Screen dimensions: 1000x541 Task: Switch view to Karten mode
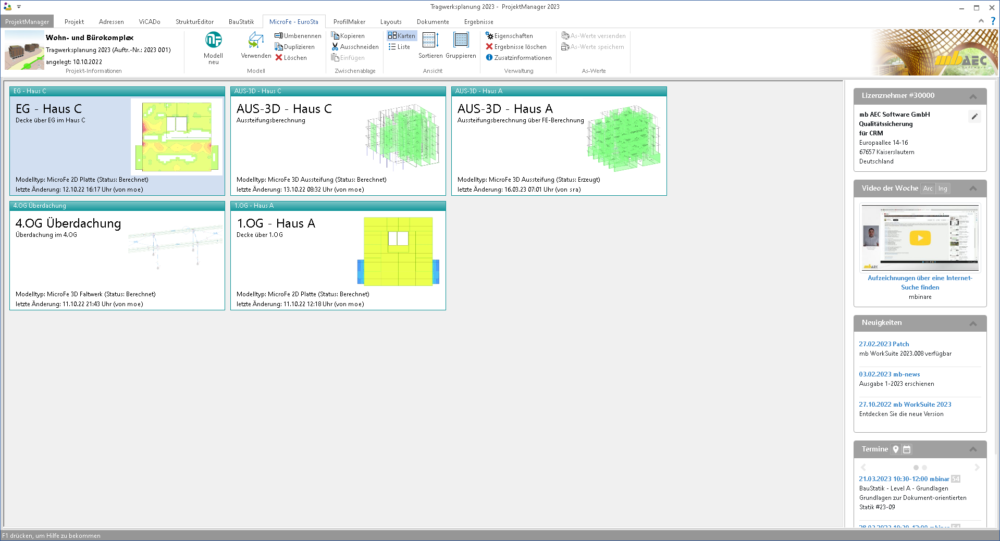[401, 36]
